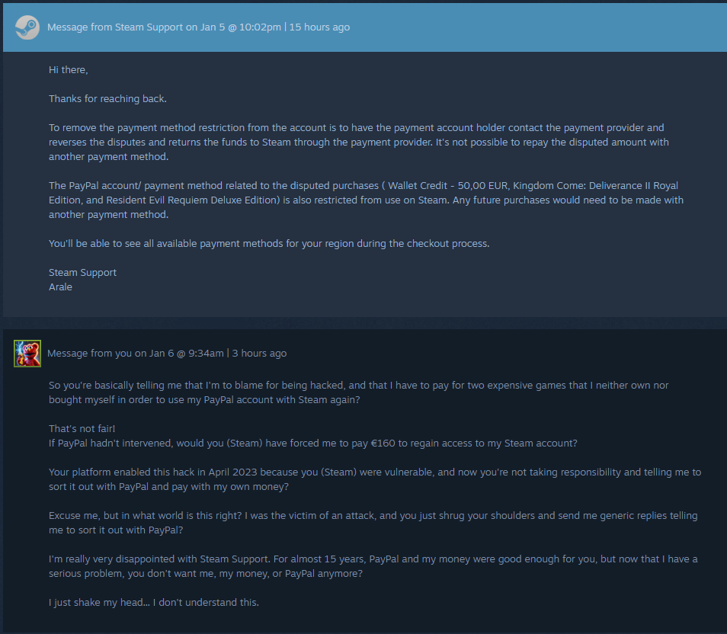The image size is (727, 634).
Task: Click the 'Steam Support' signature line
Action: pyautogui.click(x=82, y=272)
